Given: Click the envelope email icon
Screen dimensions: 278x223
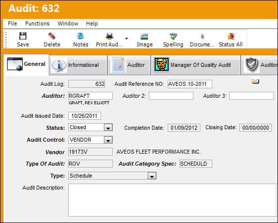Looking at the screenshot, I should (x=255, y=81).
